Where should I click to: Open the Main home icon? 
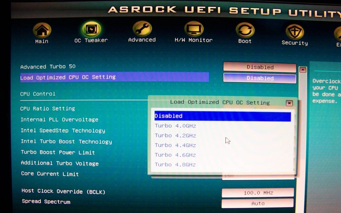coord(42,30)
